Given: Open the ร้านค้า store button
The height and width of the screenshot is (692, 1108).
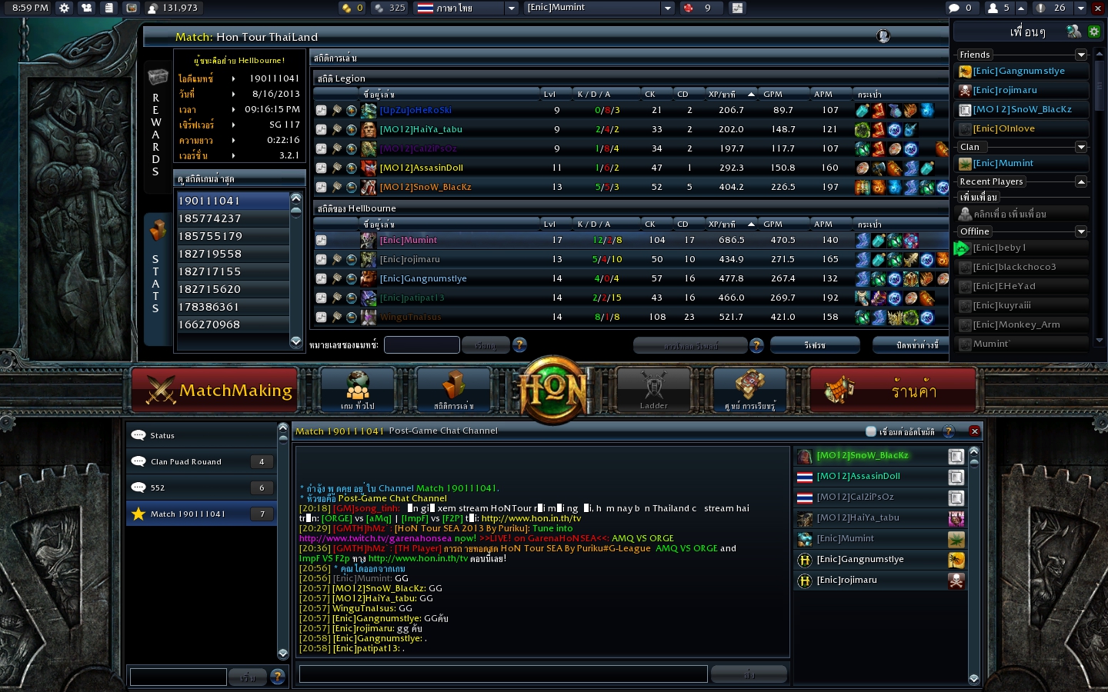Looking at the screenshot, I should [893, 390].
